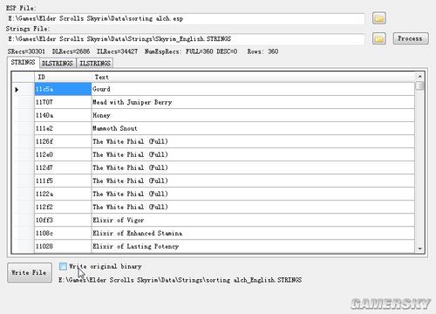Image resolution: width=436 pixels, height=314 pixels.
Task: Select the ID cell 112f2
Action: click(x=63, y=207)
